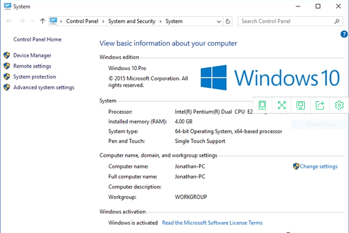The height and width of the screenshot is (233, 349).
Task: Select System and Security breadcrumb
Action: (x=132, y=21)
